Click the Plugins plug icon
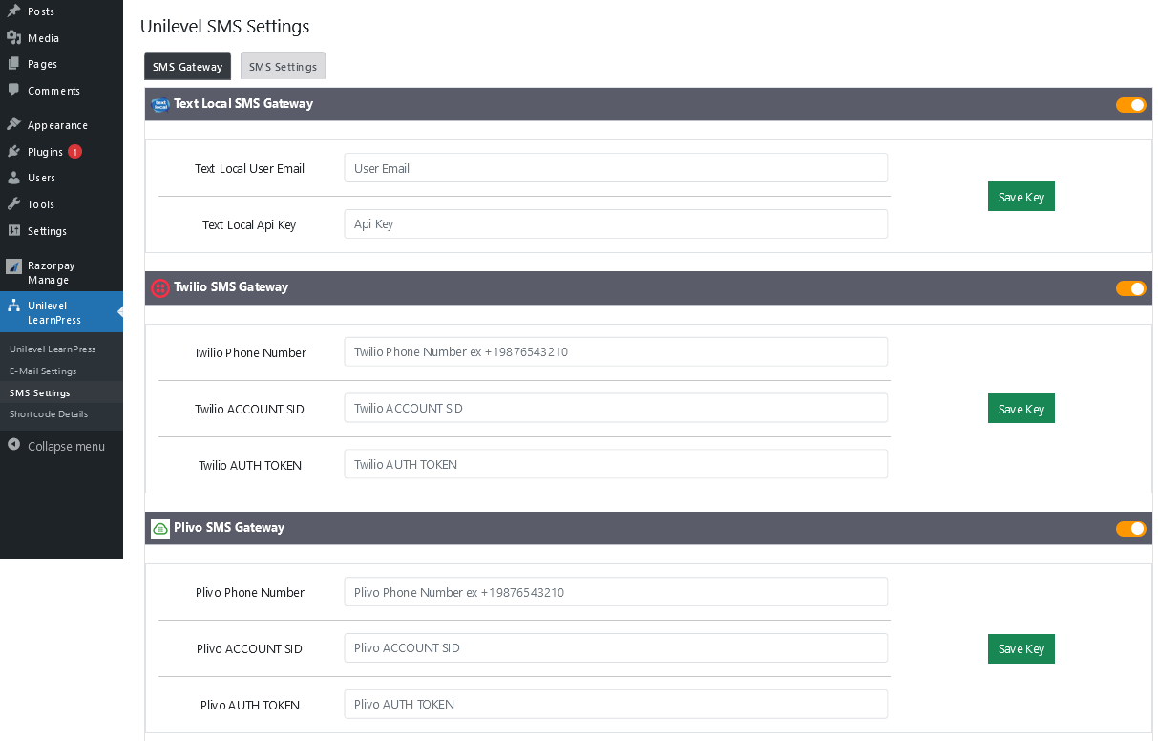The image size is (1158, 741). pos(13,152)
